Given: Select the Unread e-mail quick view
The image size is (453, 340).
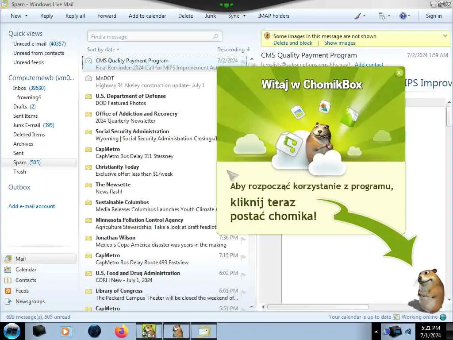Looking at the screenshot, I should pos(39,44).
